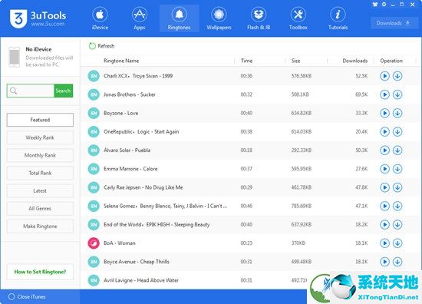This screenshot has width=422, height=304.
Task: Open the Wallpapers section
Action: tap(219, 18)
